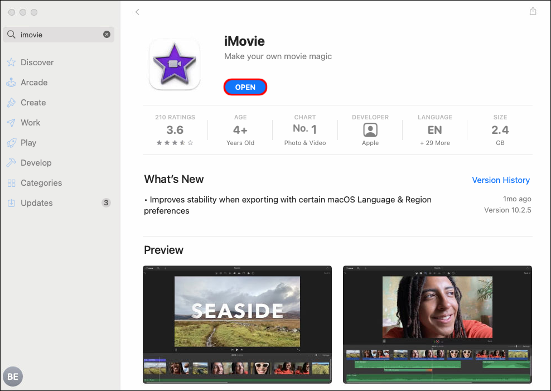Screen dimensions: 551x391
Task: Click the search magnifier icon
Action: (11, 35)
